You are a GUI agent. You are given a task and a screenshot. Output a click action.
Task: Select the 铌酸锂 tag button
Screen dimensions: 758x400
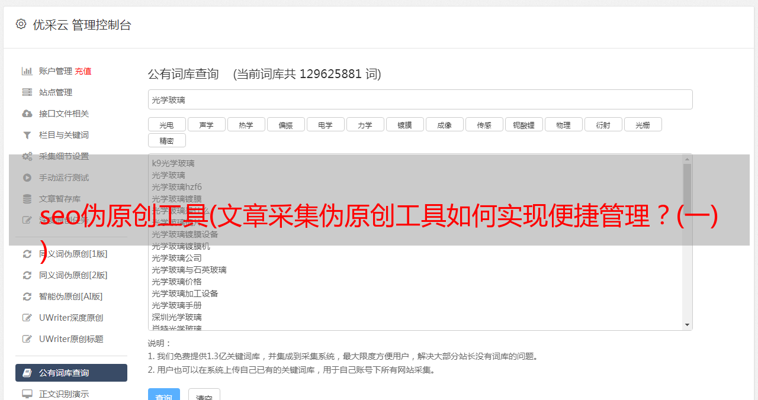(x=523, y=124)
